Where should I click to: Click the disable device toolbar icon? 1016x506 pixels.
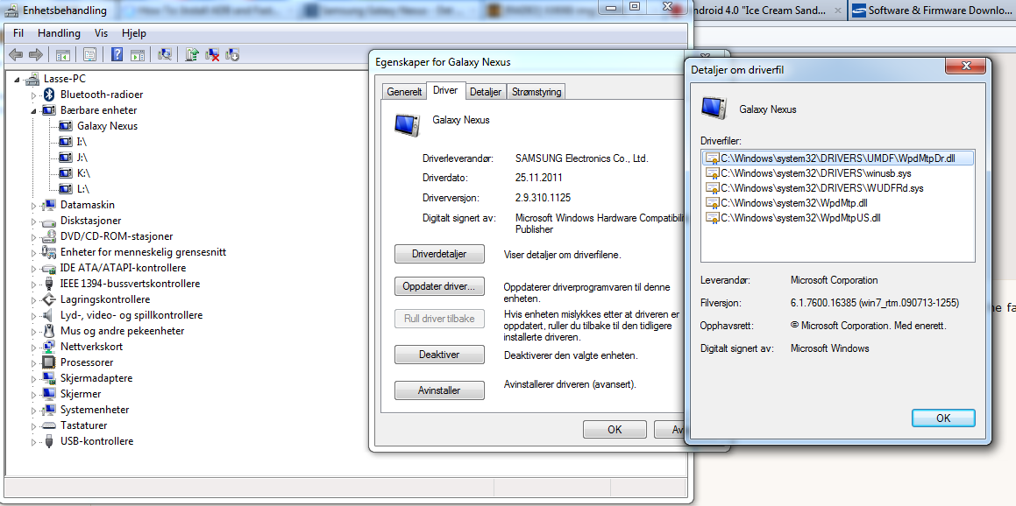click(232, 55)
